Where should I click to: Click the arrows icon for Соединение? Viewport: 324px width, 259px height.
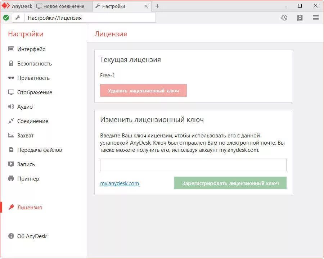point(11,121)
